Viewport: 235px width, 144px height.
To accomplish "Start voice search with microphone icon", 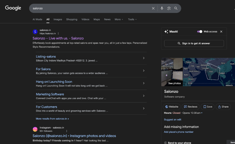I will click(162, 8).
